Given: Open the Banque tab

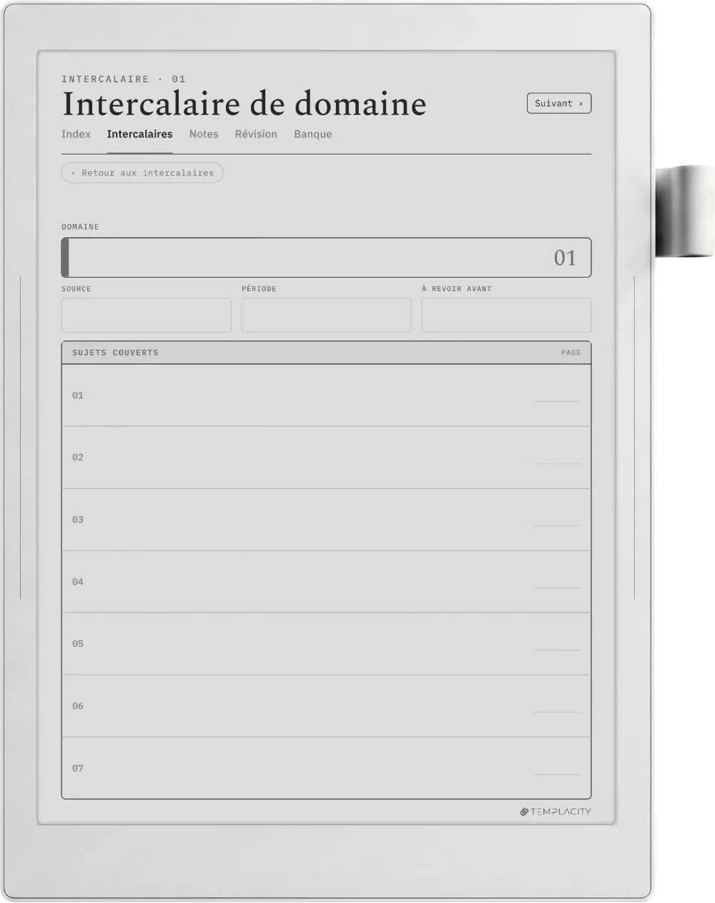Looking at the screenshot, I should coord(312,134).
